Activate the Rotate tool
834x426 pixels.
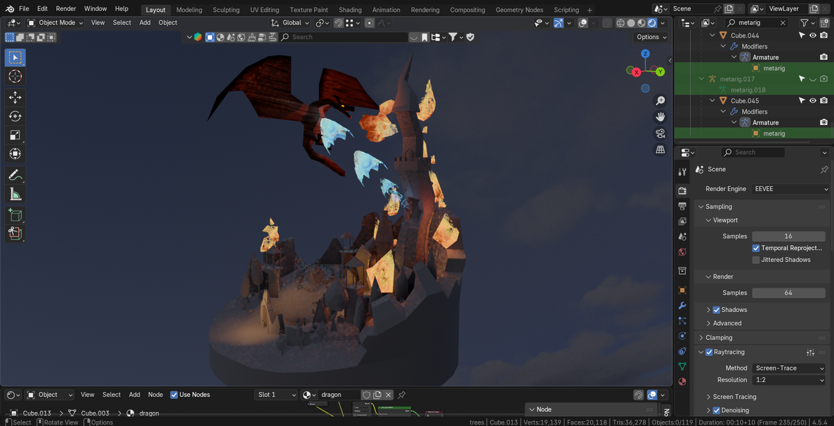[x=15, y=116]
